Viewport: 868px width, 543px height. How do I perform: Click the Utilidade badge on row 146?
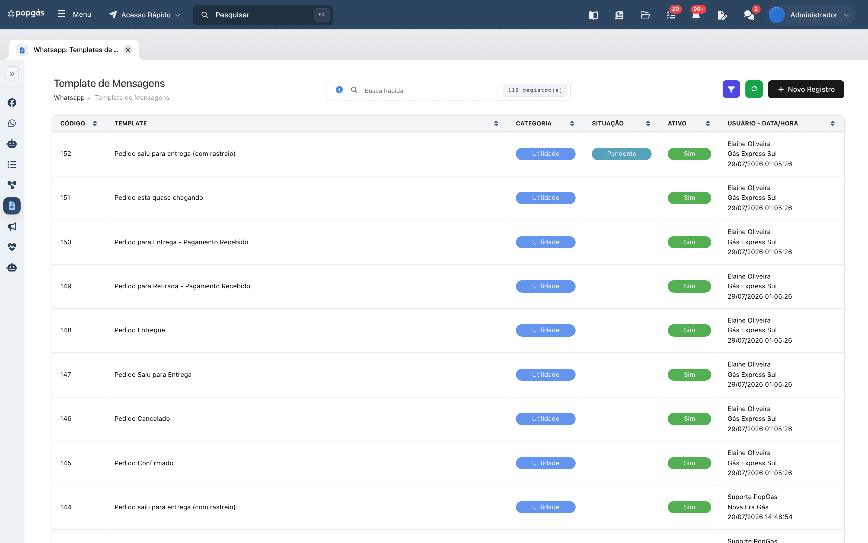[x=545, y=419]
